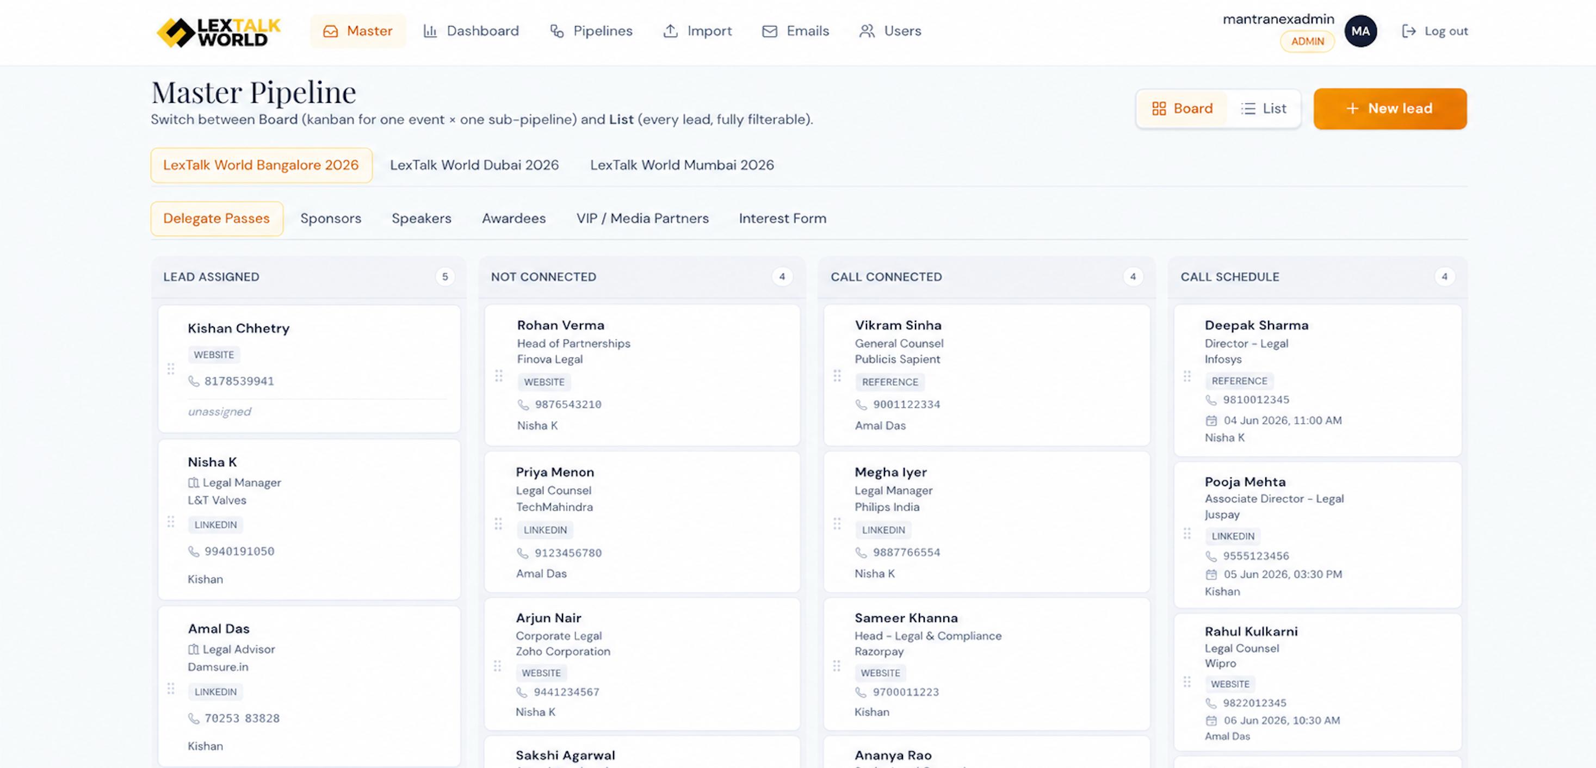This screenshot has width=1596, height=768.
Task: Click drag handle on Deepak Sharma card
Action: click(1187, 376)
